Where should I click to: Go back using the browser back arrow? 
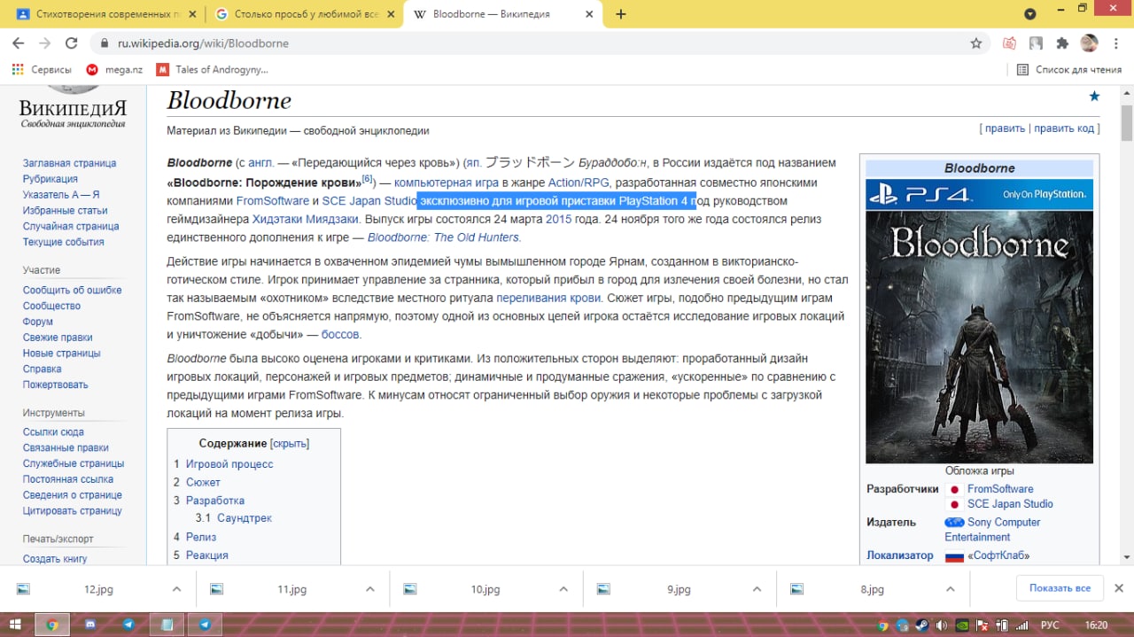coord(18,43)
